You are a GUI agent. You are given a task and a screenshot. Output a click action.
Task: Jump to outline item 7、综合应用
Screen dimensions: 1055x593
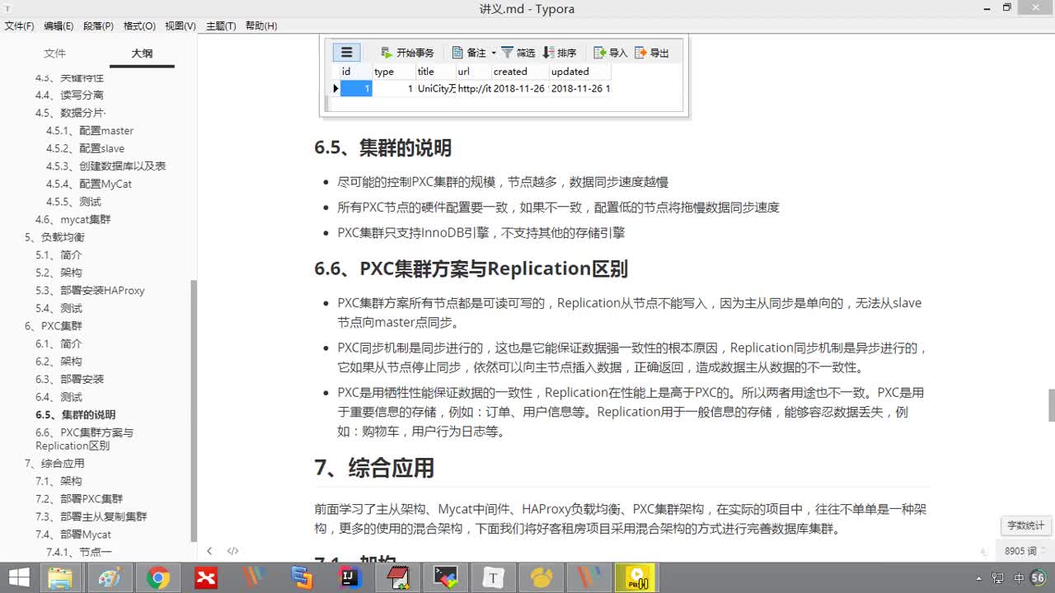tap(54, 464)
